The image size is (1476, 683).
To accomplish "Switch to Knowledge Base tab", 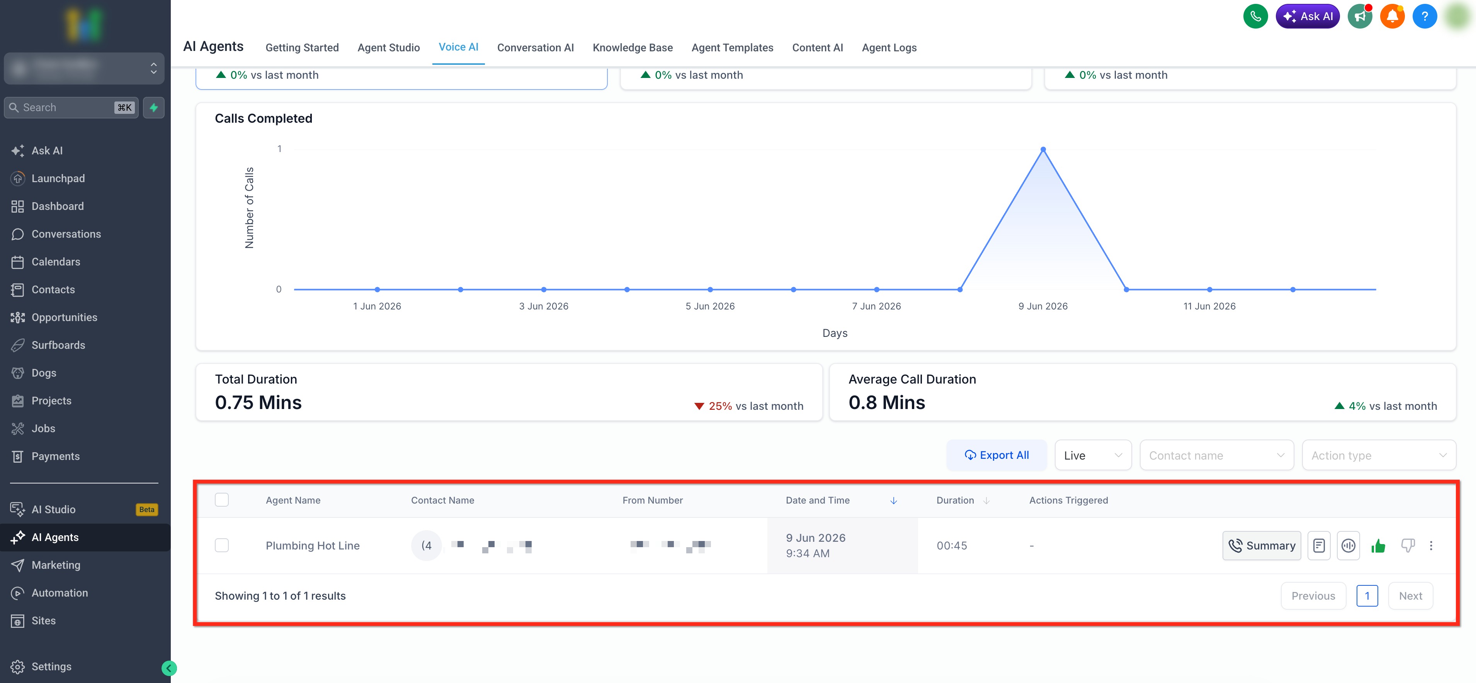I will point(633,47).
